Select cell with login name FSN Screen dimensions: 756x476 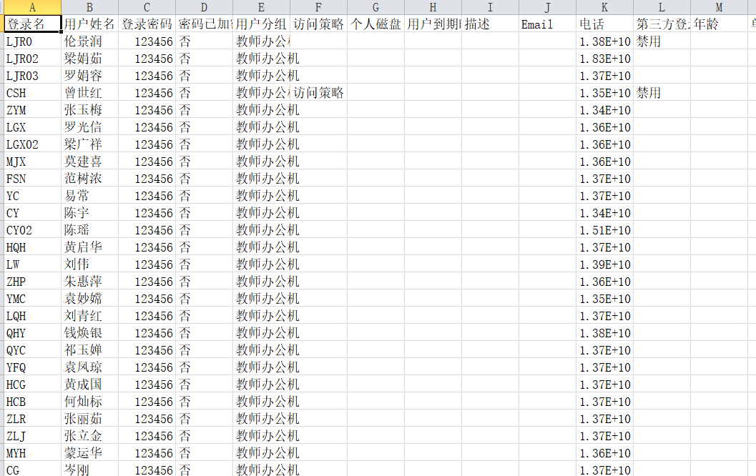pos(32,179)
